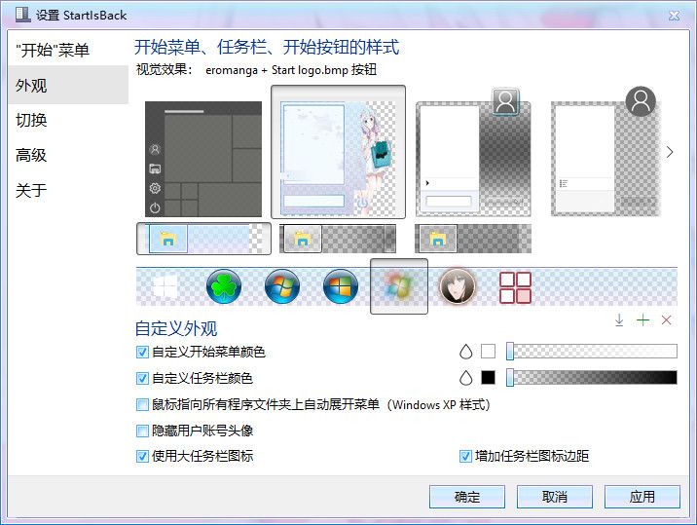Click the white start menu color swatch
Viewport: 697px width, 525px height.
coord(488,351)
